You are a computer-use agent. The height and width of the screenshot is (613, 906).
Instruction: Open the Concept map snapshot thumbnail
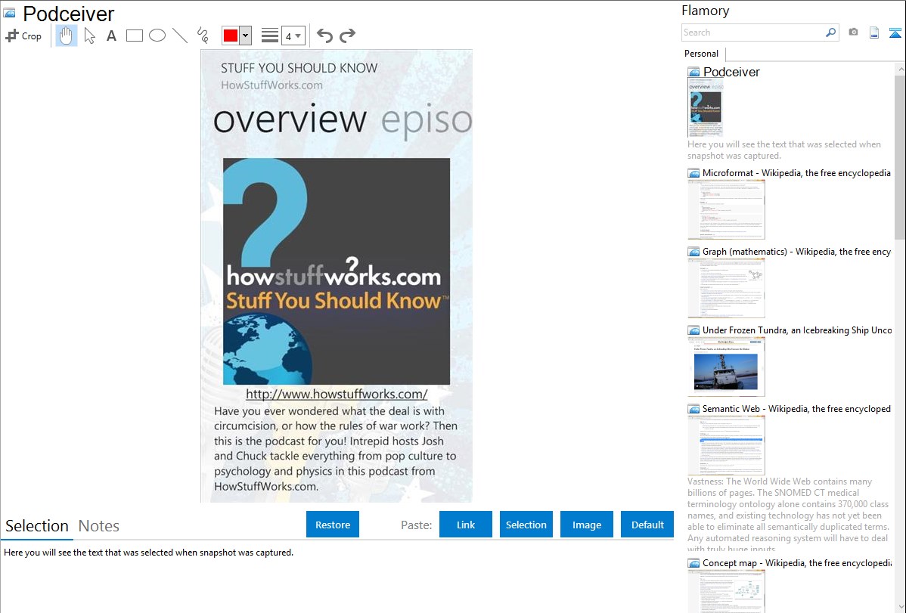click(726, 592)
